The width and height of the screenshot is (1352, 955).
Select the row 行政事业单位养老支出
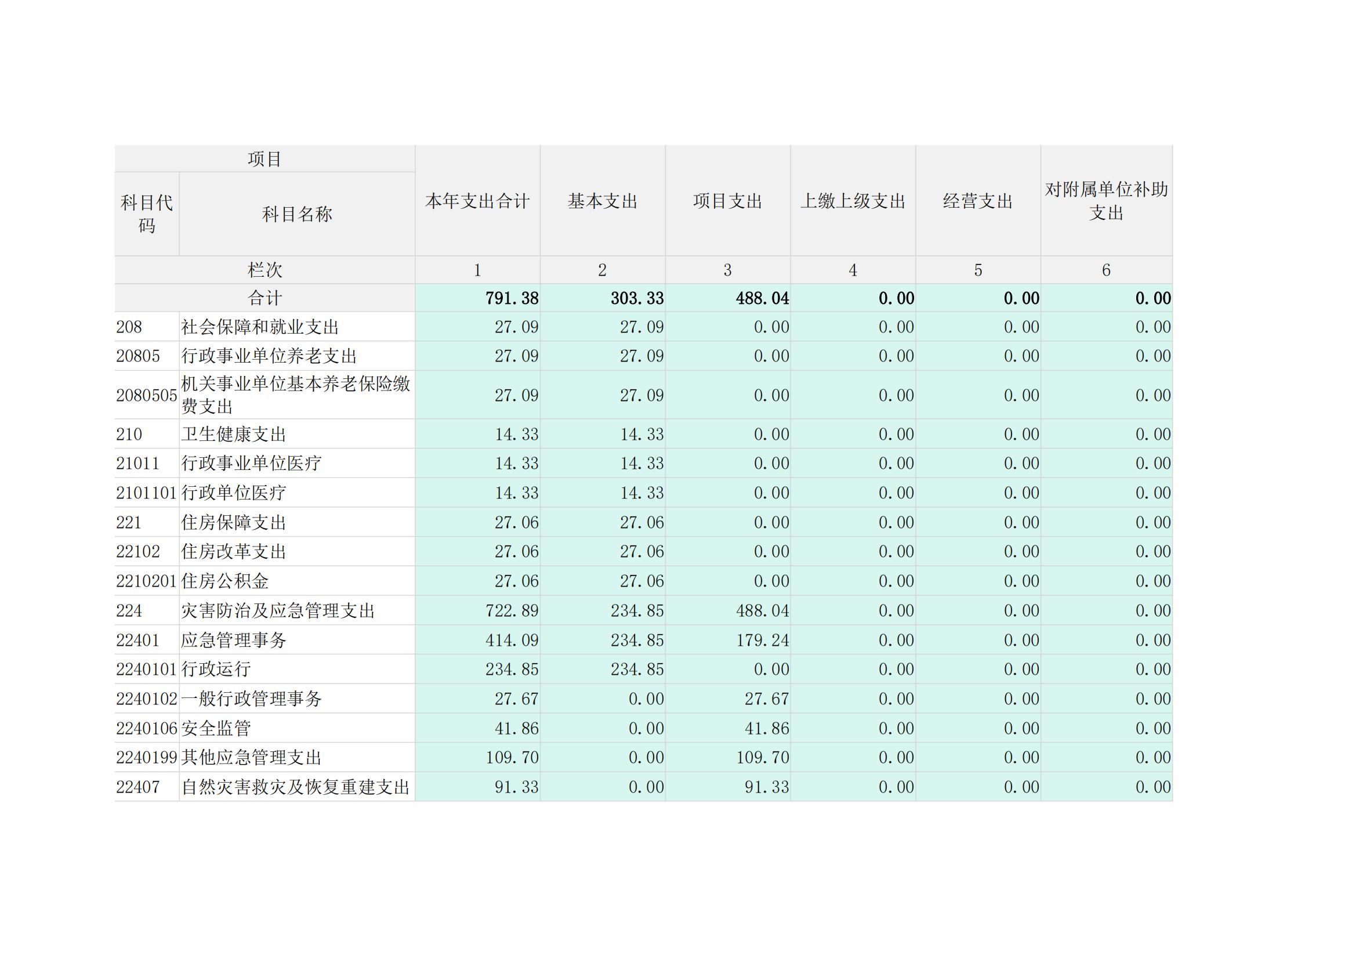pyautogui.click(x=644, y=356)
